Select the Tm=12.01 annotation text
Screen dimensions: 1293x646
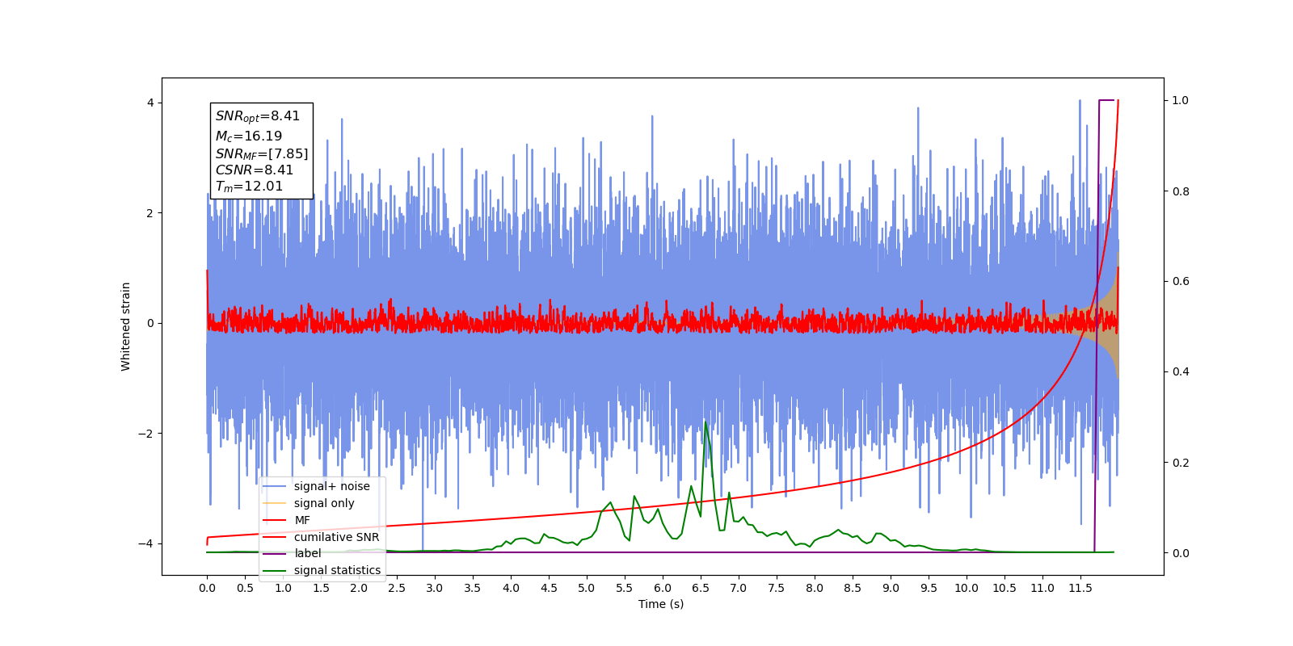click(x=249, y=187)
